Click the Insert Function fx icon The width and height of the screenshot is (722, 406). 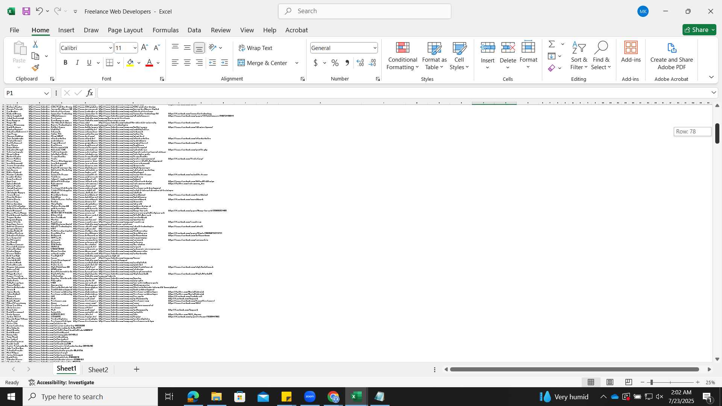click(89, 93)
